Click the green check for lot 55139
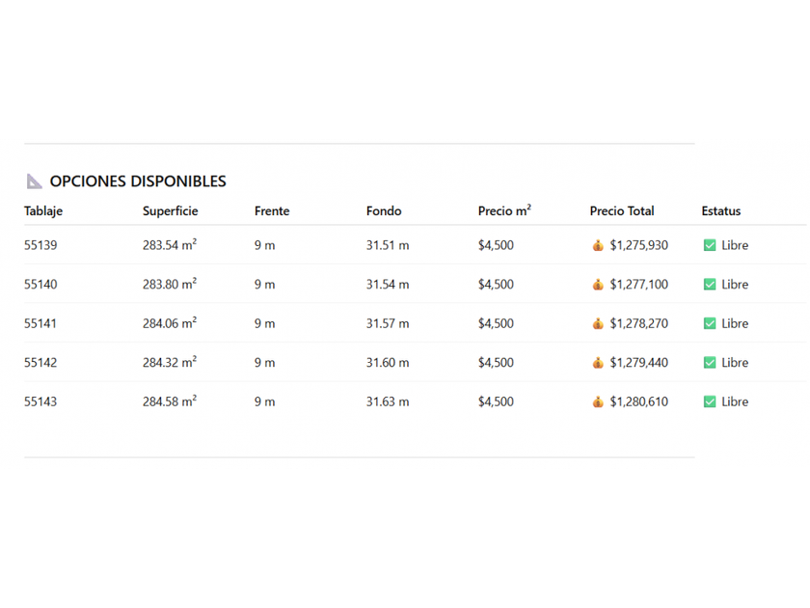This screenshot has height=608, width=810. tap(710, 245)
